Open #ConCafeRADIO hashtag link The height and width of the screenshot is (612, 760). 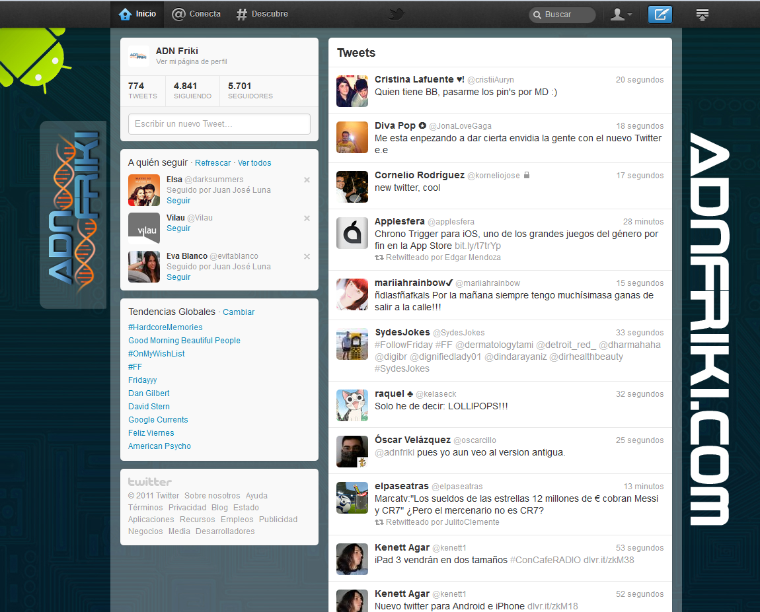point(545,561)
